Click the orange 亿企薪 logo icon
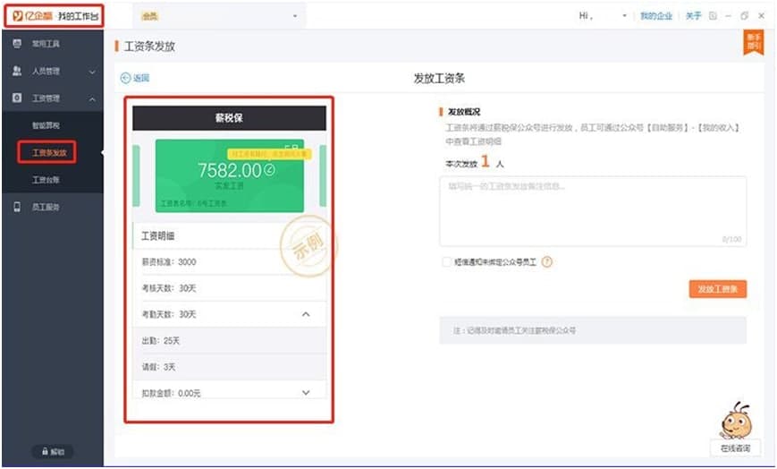Image resolution: width=777 pixels, height=469 pixels. [18, 15]
